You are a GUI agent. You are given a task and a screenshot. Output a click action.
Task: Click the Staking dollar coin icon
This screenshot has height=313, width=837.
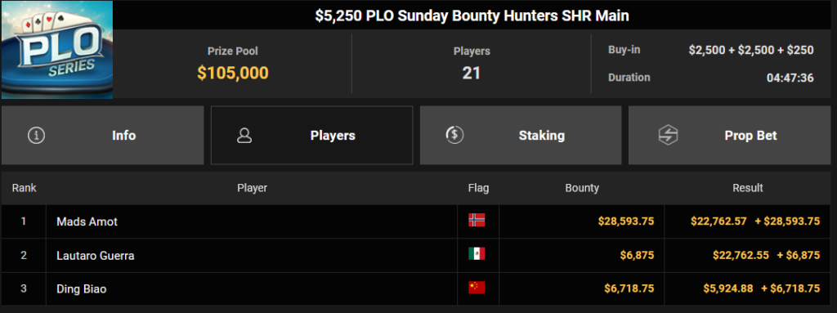[454, 135]
